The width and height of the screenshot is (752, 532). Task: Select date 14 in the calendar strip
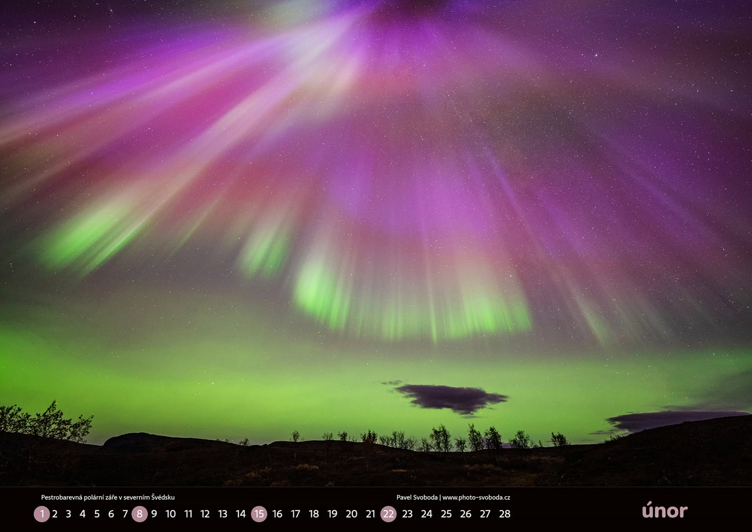pyautogui.click(x=241, y=514)
